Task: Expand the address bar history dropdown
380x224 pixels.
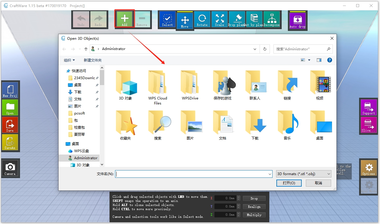Action: (255, 49)
